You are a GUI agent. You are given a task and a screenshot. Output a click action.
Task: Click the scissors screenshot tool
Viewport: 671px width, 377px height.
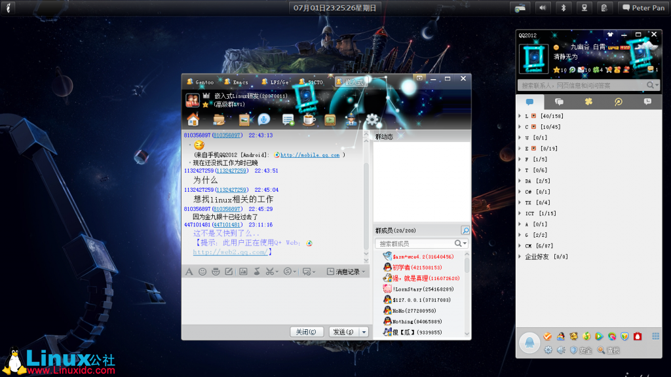pyautogui.click(x=269, y=272)
